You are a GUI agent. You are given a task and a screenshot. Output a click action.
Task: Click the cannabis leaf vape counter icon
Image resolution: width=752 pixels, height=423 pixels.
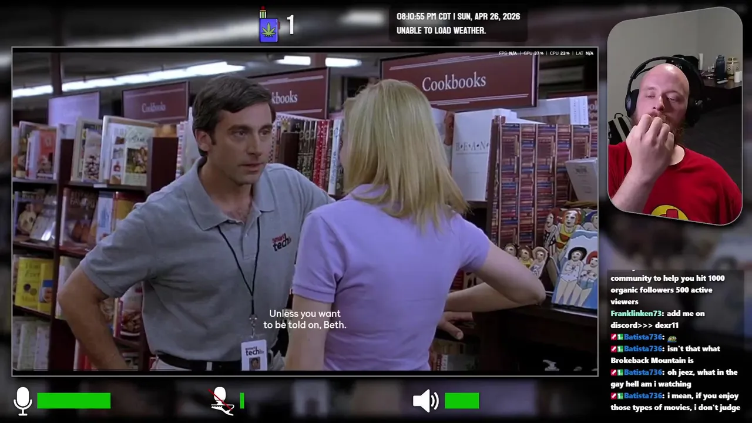click(x=269, y=25)
